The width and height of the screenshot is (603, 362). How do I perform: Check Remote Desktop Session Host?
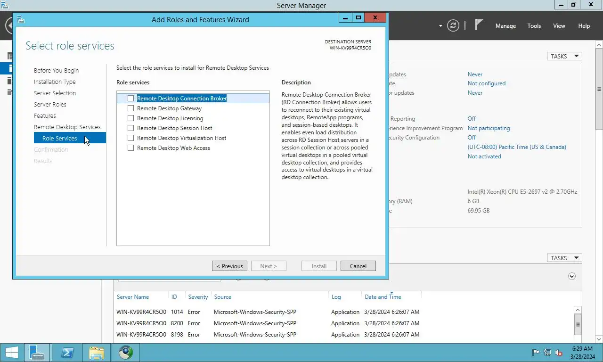(130, 128)
